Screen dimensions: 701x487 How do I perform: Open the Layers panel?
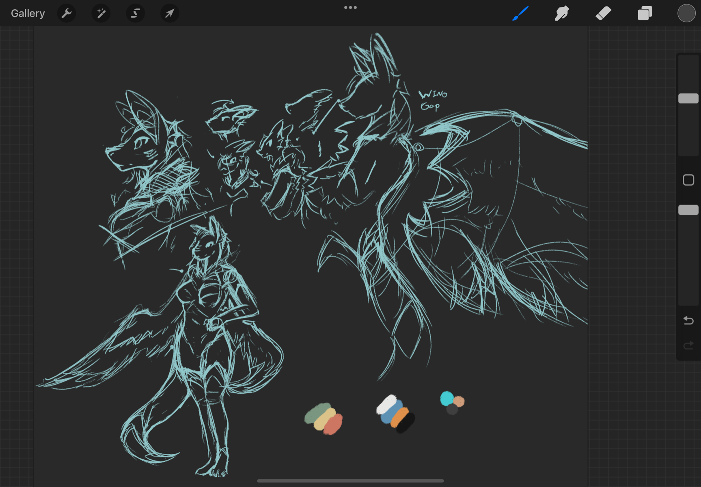[645, 13]
